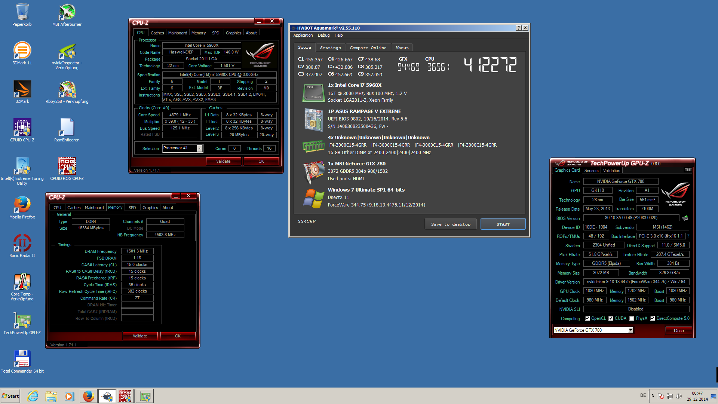Open the NVIDIA GeForce GTX 780 dropdown
Viewport: 718px width, 404px height.
[630, 330]
